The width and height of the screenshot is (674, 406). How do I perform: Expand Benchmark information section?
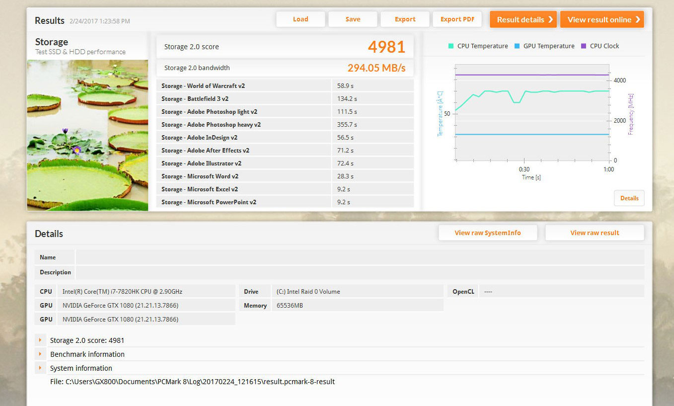click(x=40, y=354)
